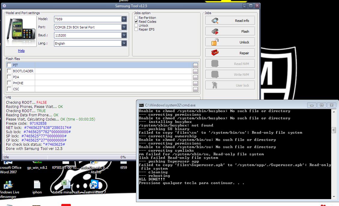The height and width of the screenshot is (206, 339).
Task: Enable the Unlock jobs option checkbox
Action: pos(136,25)
